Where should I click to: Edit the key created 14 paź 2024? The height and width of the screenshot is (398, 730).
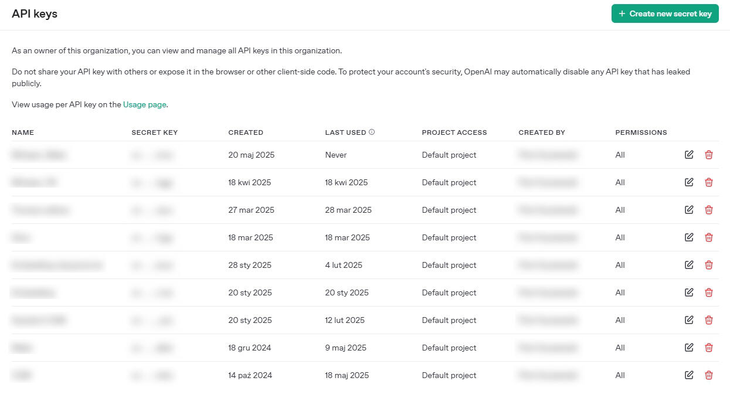[x=689, y=375]
